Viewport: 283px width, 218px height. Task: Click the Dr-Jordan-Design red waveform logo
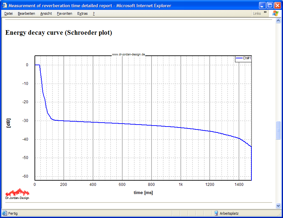click(17, 192)
